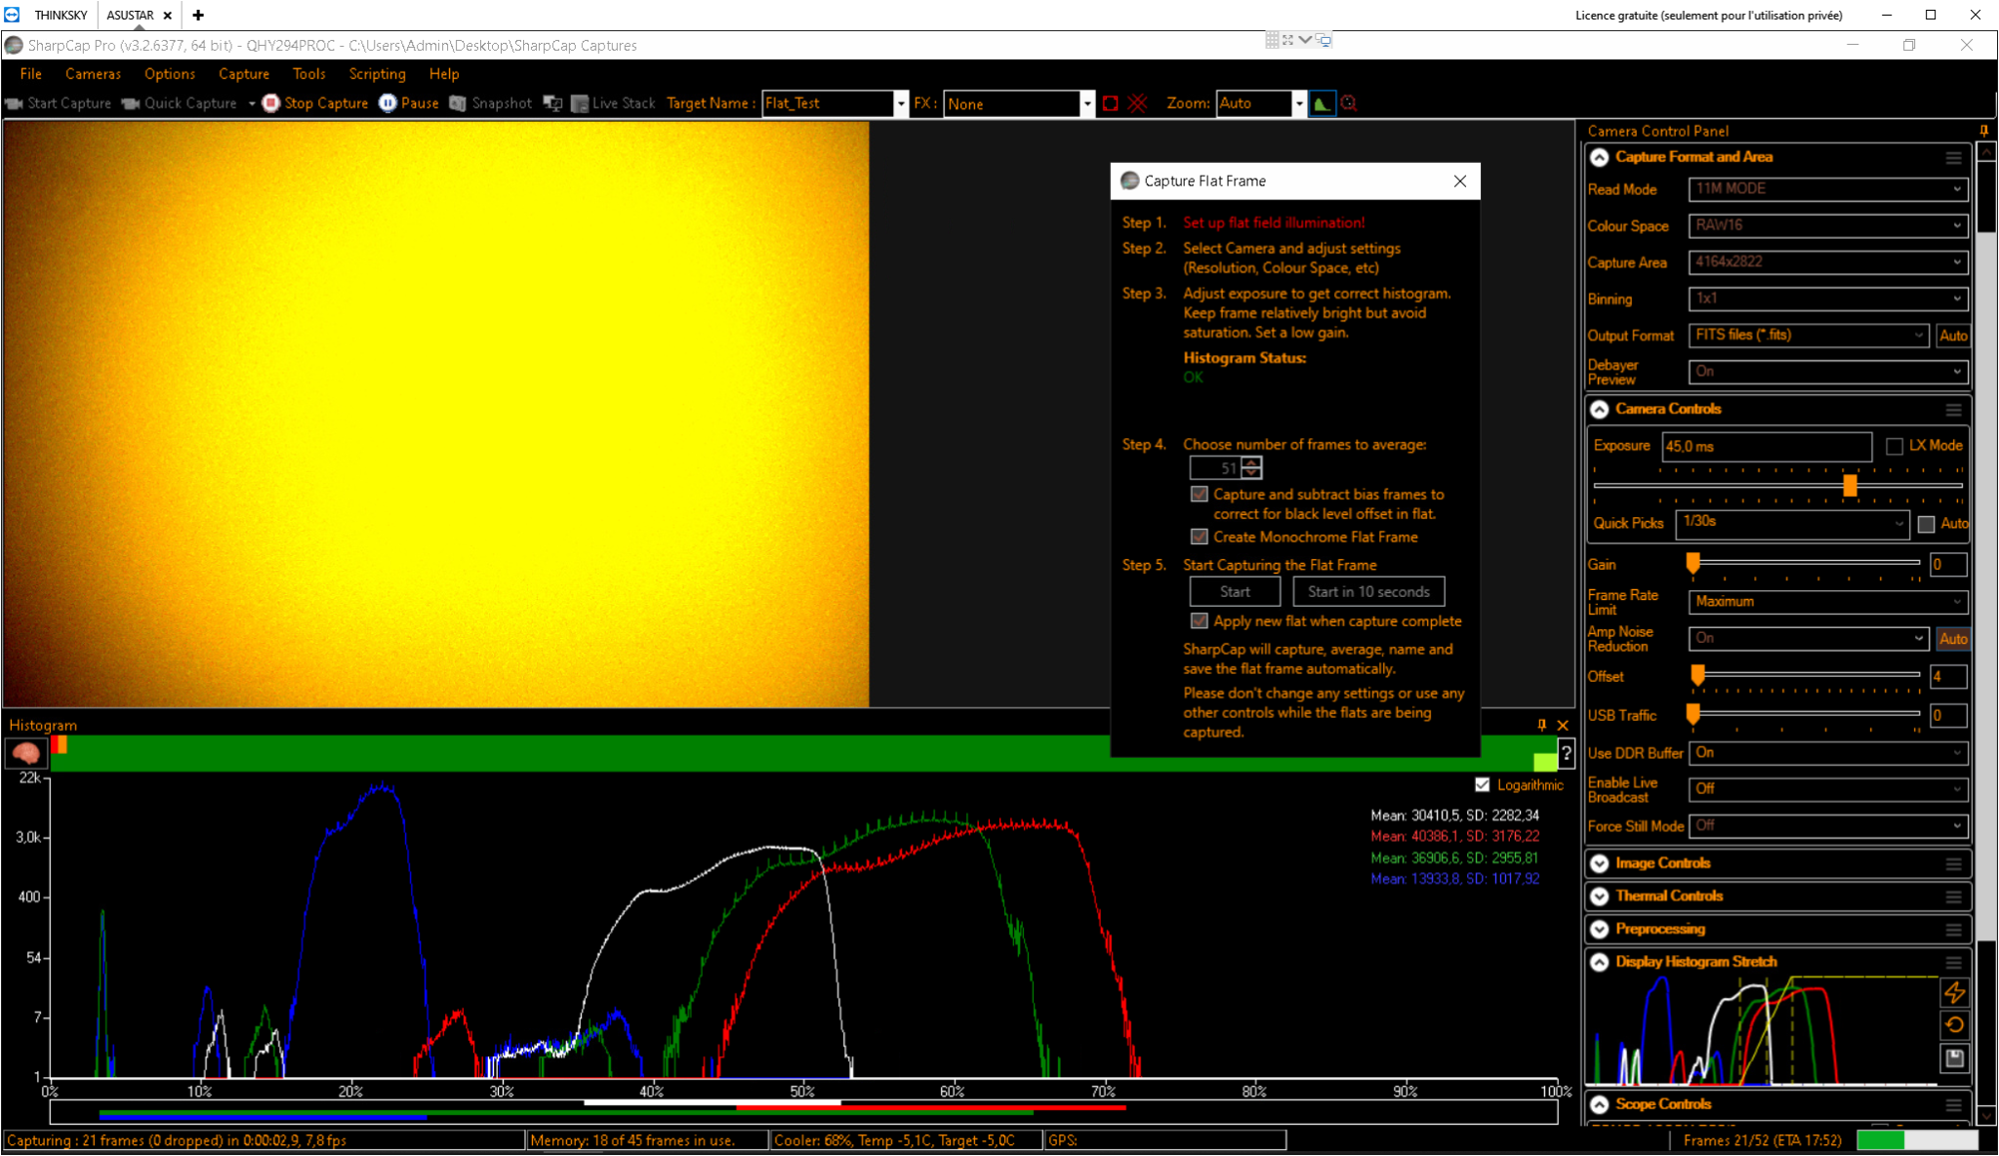Click the red reticule crosshair icon
Viewport: 1999px width, 1156px height.
(1137, 103)
